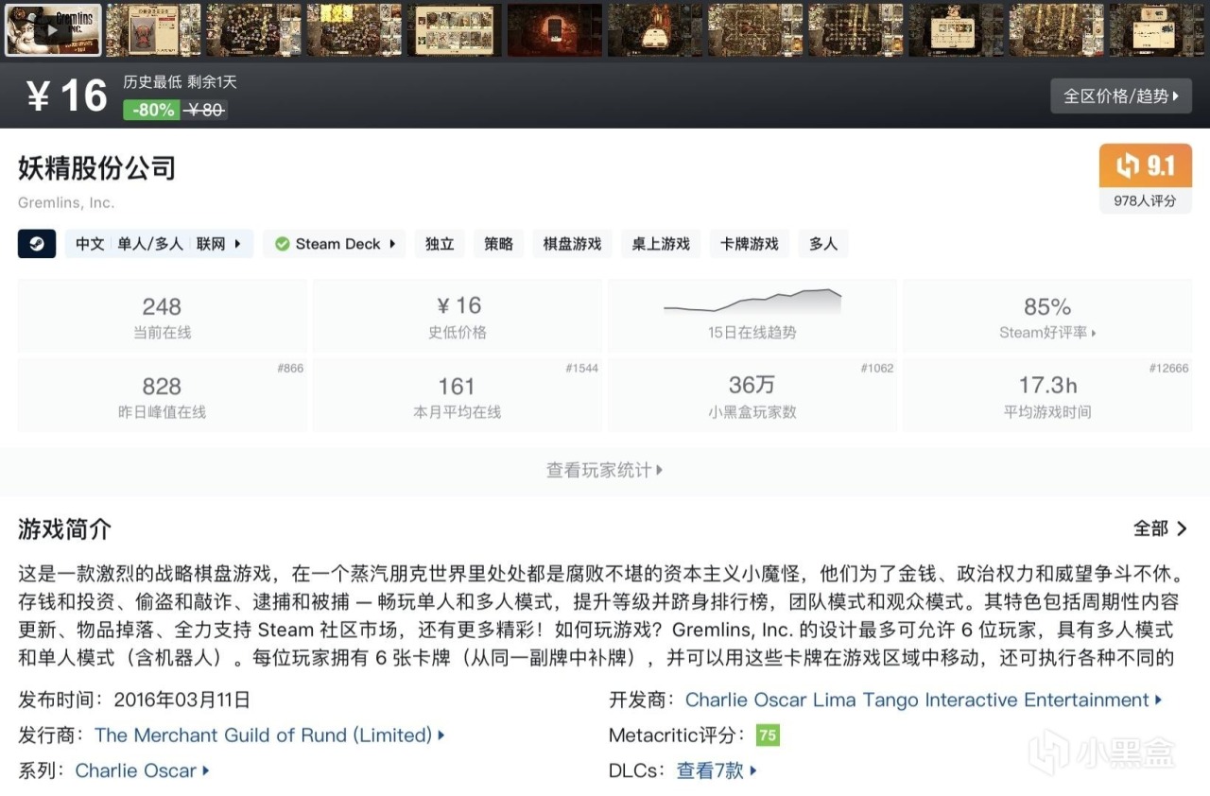
Task: Click the -80% discount badge
Action: tap(151, 110)
